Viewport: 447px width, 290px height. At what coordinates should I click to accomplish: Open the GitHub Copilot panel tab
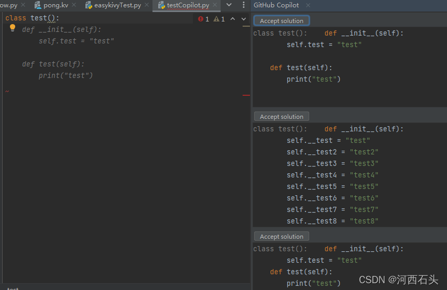click(x=276, y=5)
